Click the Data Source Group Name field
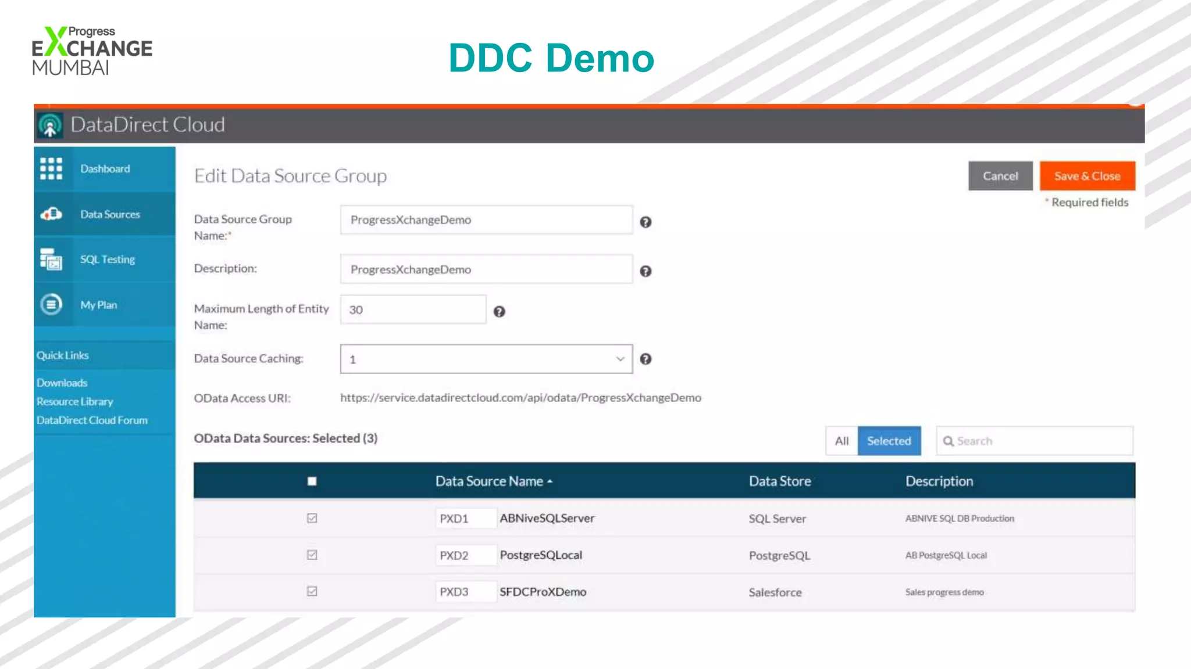 point(486,220)
